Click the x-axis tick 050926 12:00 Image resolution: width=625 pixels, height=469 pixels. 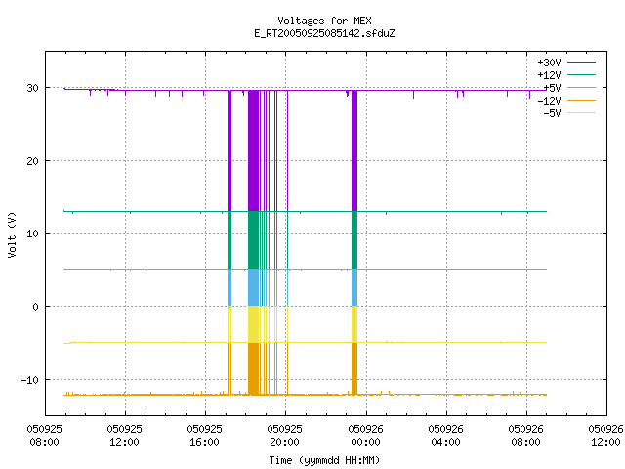click(605, 436)
